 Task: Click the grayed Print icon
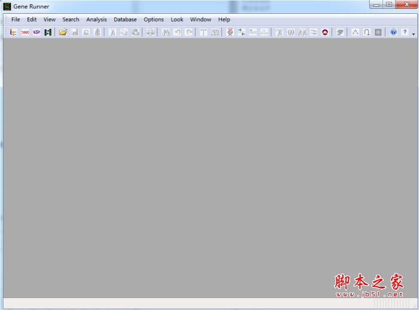pos(150,32)
